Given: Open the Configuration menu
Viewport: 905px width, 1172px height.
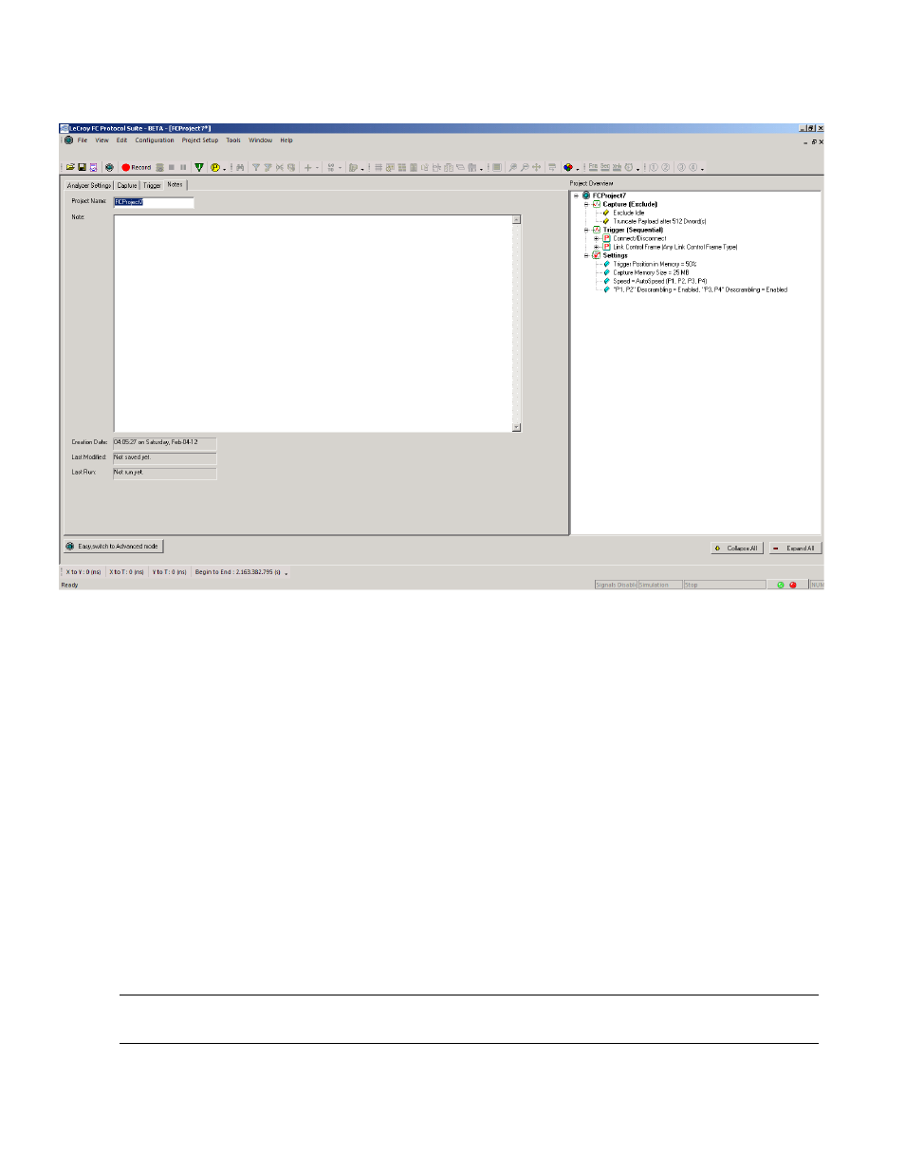Looking at the screenshot, I should click(155, 140).
